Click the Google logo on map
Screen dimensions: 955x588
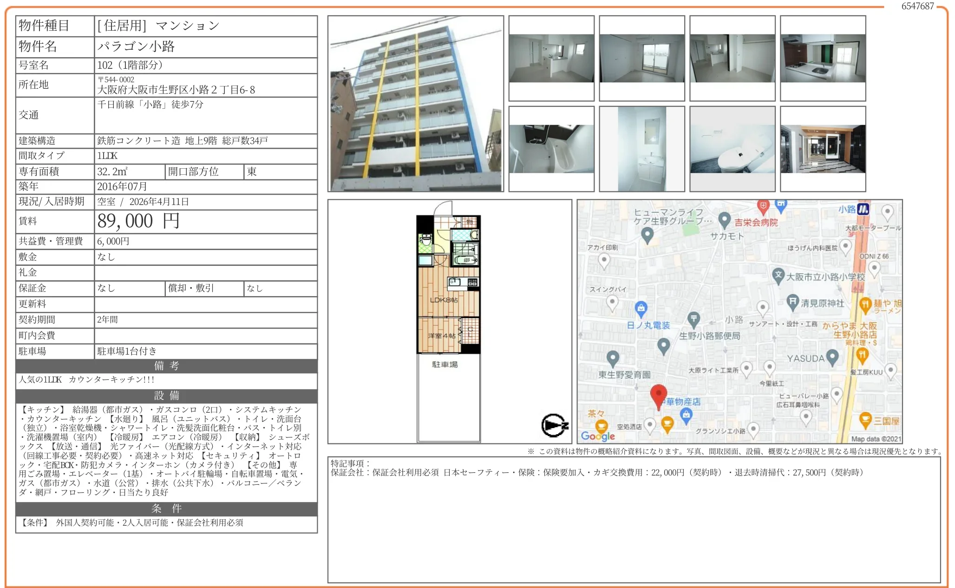pos(598,436)
